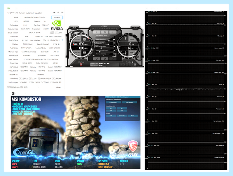
Task: Click the Free camera button in Kombustor
Action: click(x=129, y=102)
